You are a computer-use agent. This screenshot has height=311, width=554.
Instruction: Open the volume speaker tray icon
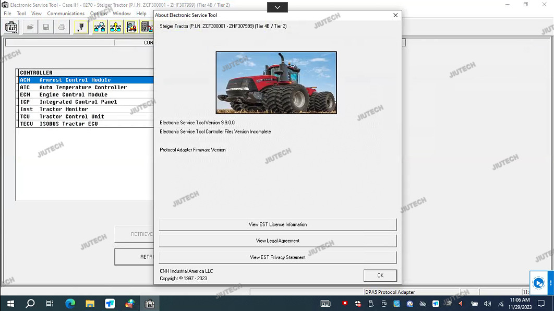coord(488,304)
